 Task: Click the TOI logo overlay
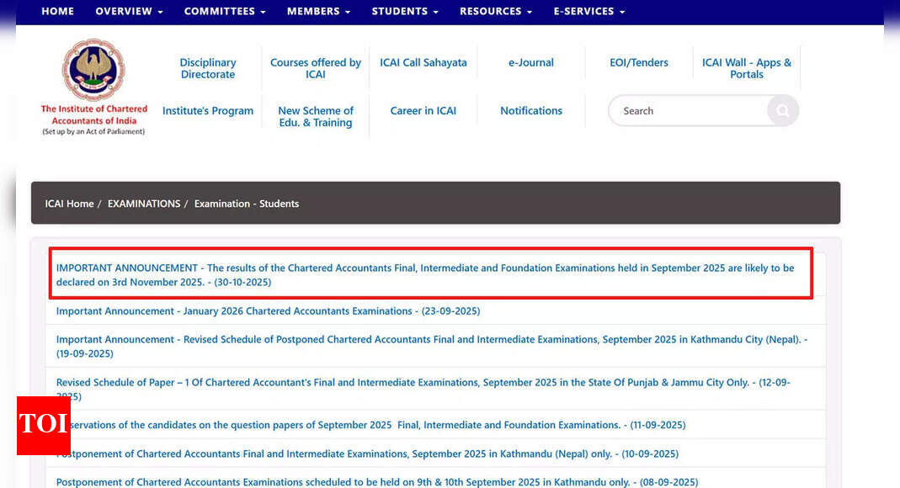(x=43, y=425)
